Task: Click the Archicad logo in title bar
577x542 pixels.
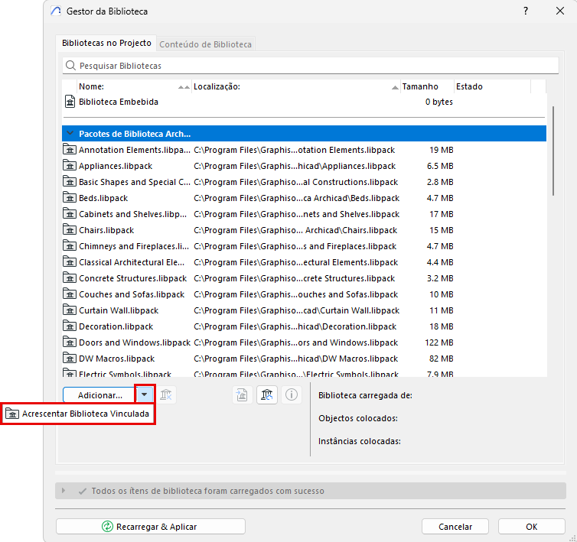Action: coord(56,11)
